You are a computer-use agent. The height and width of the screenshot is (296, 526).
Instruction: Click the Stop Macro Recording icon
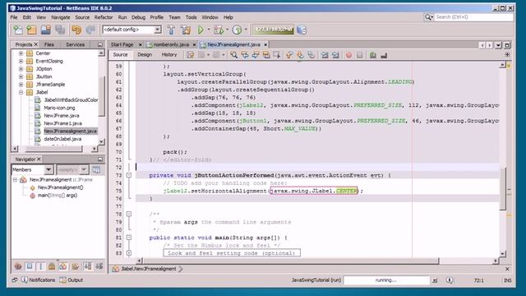[x=360, y=55]
